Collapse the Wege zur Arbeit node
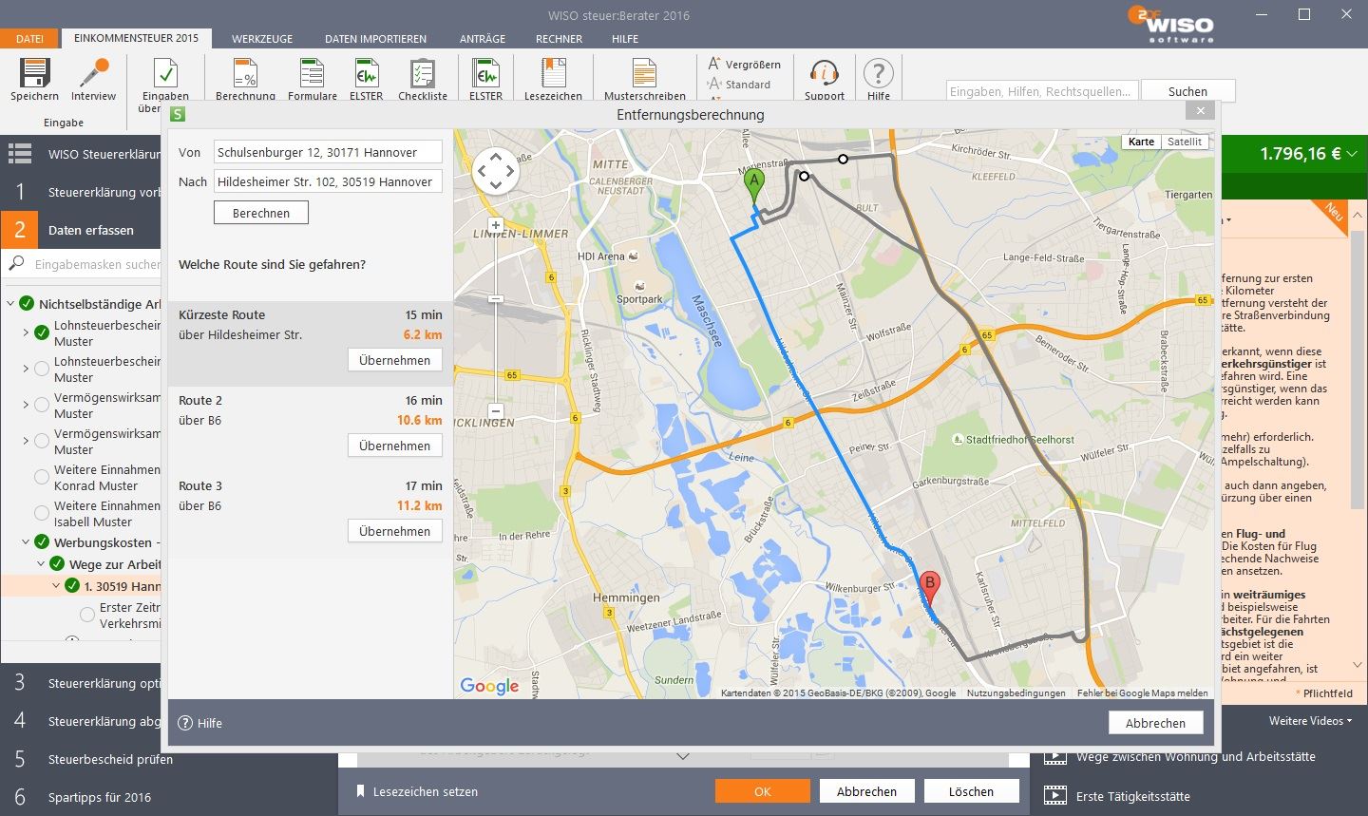The width and height of the screenshot is (1368, 816). click(x=41, y=564)
